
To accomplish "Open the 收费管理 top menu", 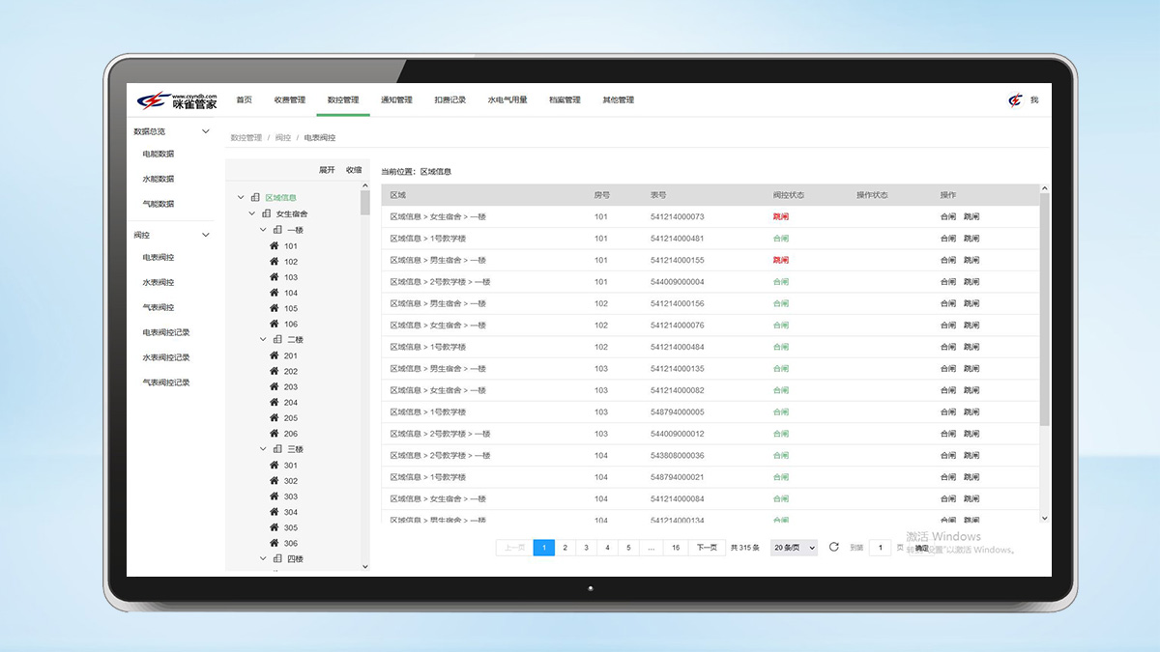I will point(289,100).
